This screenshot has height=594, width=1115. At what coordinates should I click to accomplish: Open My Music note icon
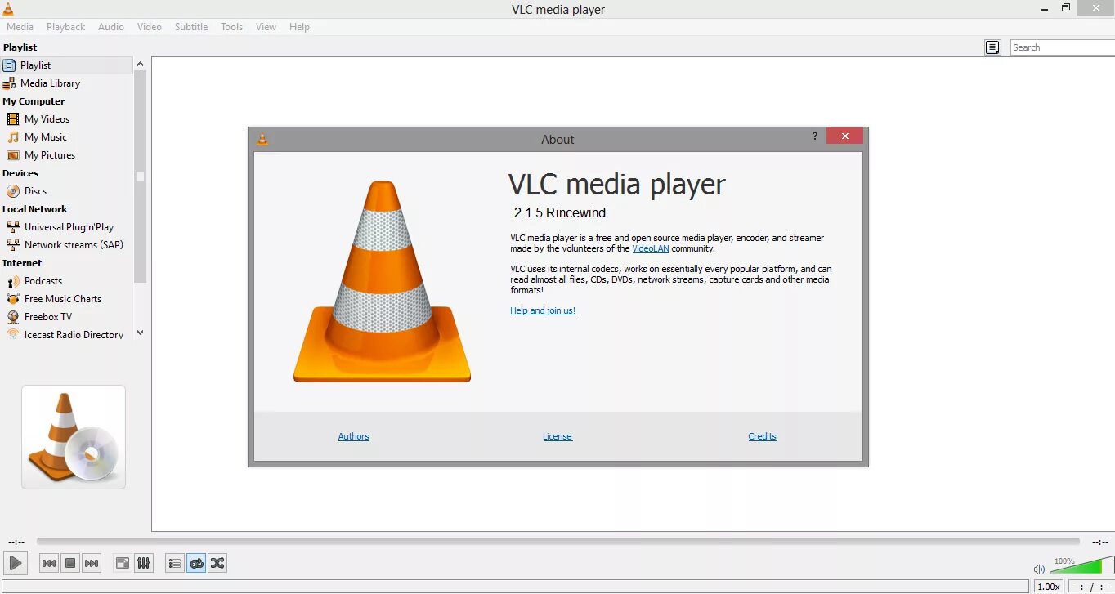[13, 137]
